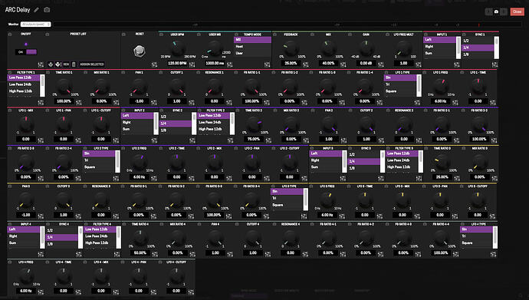Viewport: 529px width, 300px height.
Task: Click the camera icon next to ARC Delay title
Action: (x=47, y=10)
